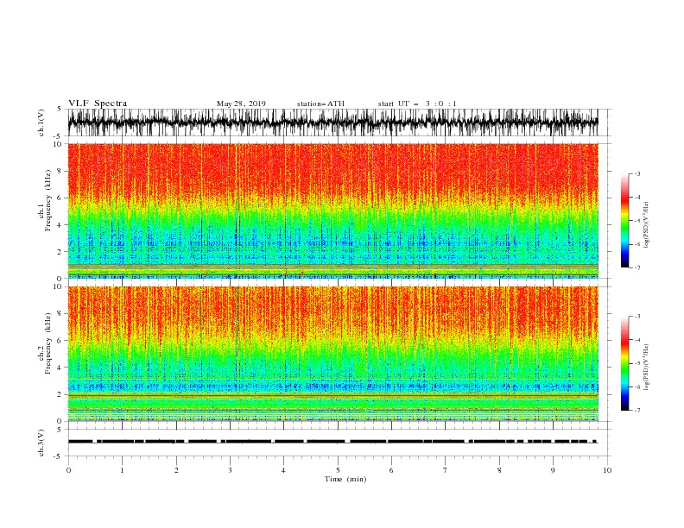Click the "VLF Spectra" plot title

98,104
